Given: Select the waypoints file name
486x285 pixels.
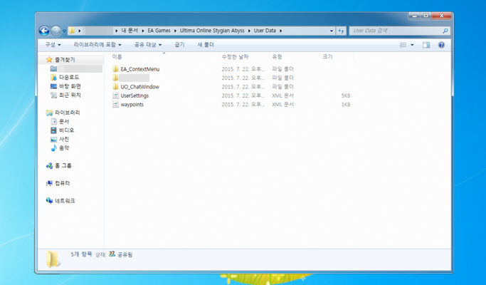Looking at the screenshot, I should (132, 105).
